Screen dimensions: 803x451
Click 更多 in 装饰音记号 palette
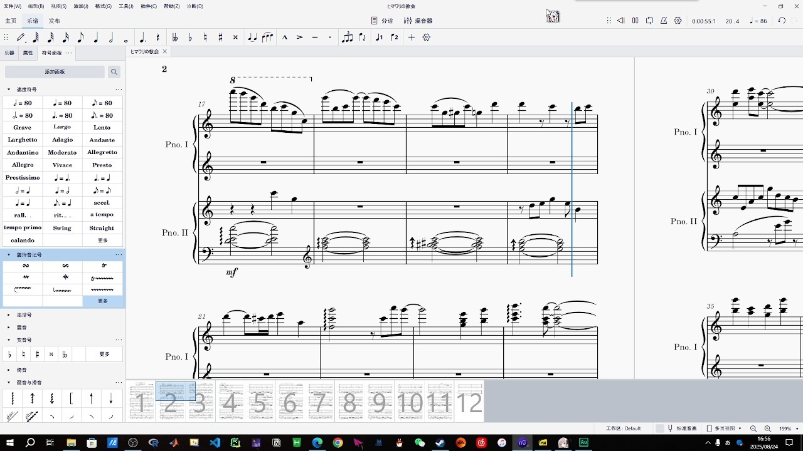[x=103, y=301]
